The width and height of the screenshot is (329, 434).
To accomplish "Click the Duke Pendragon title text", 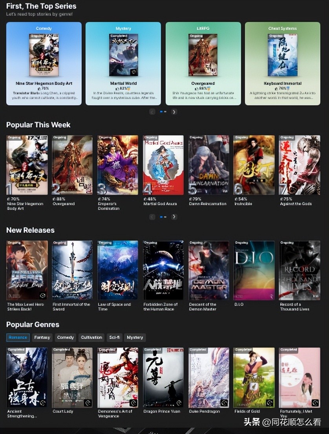I will point(204,411).
